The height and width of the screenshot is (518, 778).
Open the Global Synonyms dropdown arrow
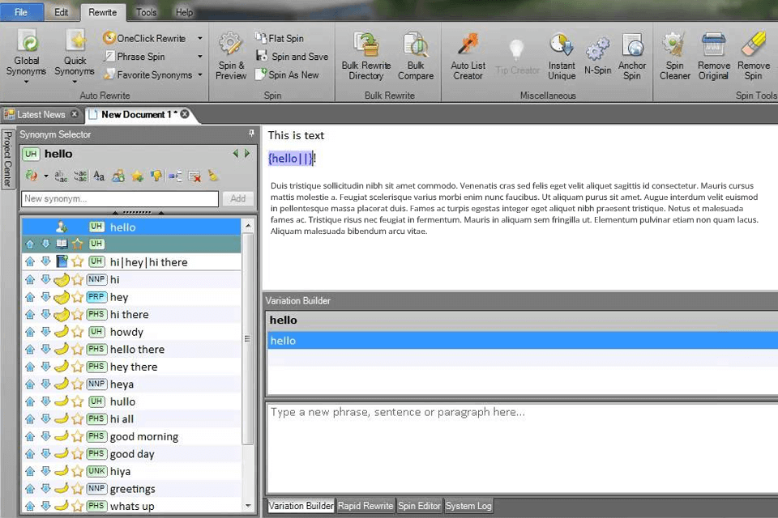[x=26, y=82]
